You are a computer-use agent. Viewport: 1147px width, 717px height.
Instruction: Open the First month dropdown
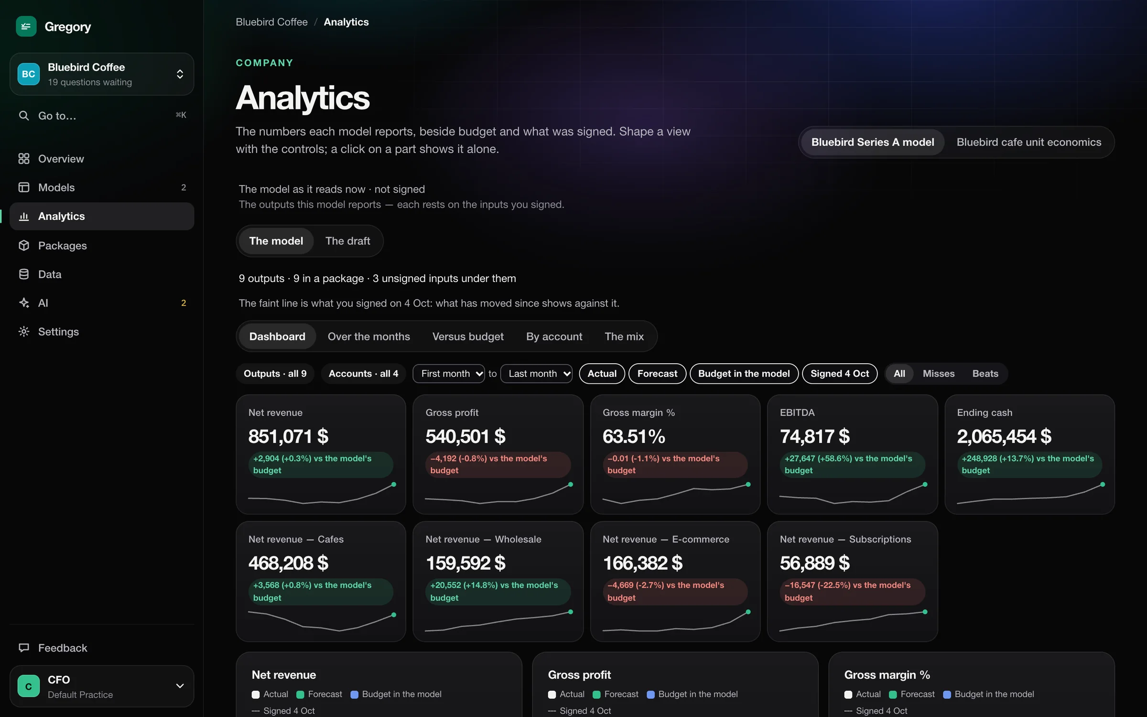tap(449, 374)
